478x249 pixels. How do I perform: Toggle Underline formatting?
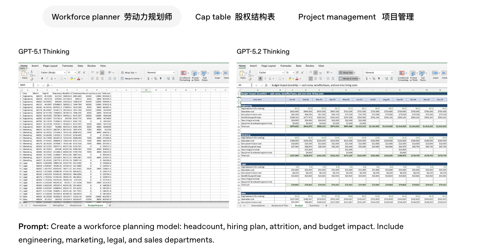click(x=51, y=78)
